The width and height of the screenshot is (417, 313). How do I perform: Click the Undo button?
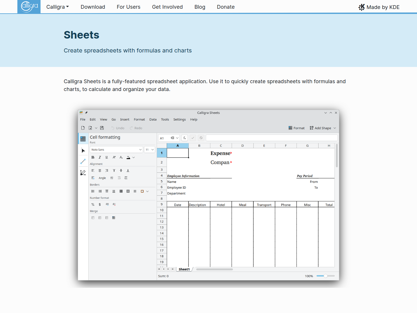click(118, 128)
